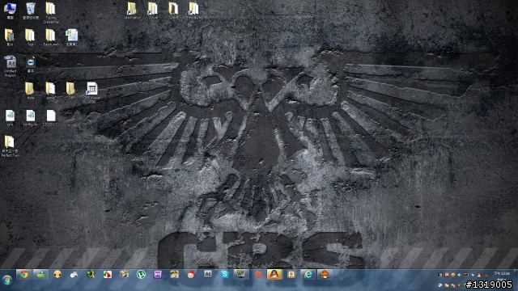Open the Recycle Bin
Image resolution: width=518 pixels, height=291 pixels.
point(31,11)
